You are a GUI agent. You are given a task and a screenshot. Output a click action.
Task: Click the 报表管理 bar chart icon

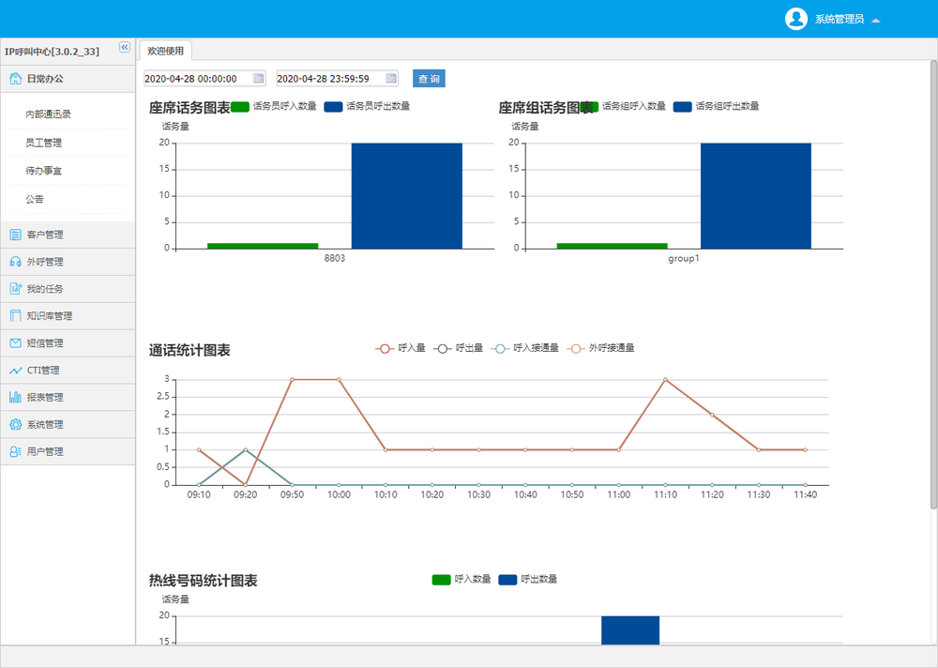tap(15, 398)
